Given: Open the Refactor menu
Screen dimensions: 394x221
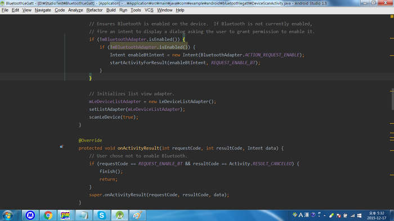Looking at the screenshot, I should coord(95,10).
